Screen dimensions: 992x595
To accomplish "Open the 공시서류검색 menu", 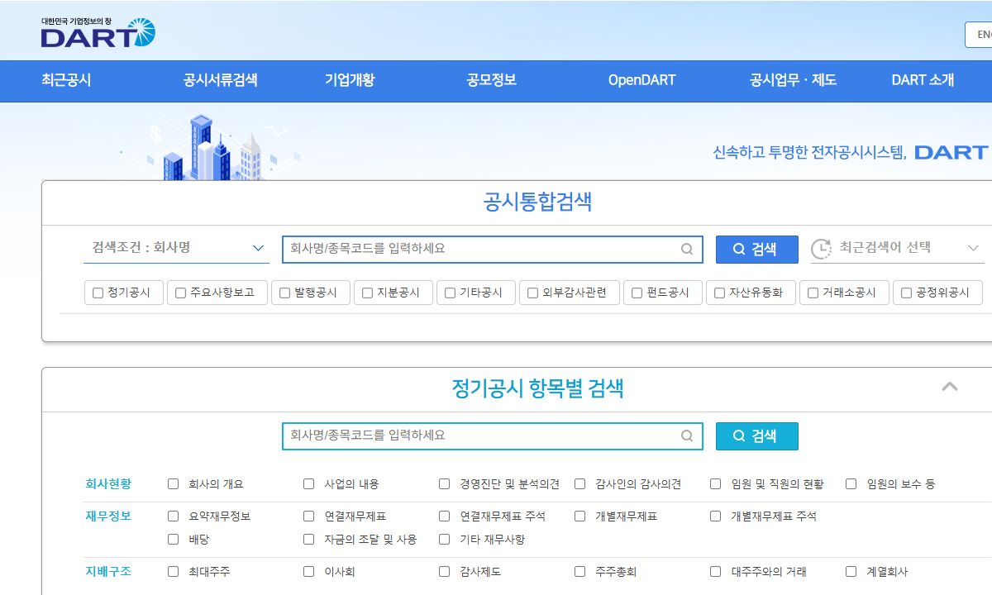I will point(220,80).
